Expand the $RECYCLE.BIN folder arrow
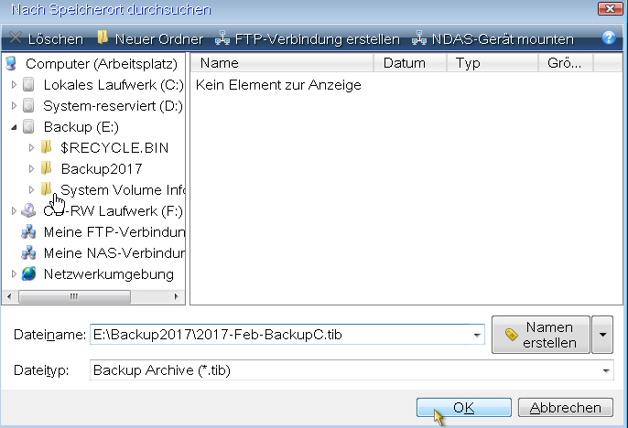Viewport: 628px width, 428px height. pyautogui.click(x=32, y=147)
